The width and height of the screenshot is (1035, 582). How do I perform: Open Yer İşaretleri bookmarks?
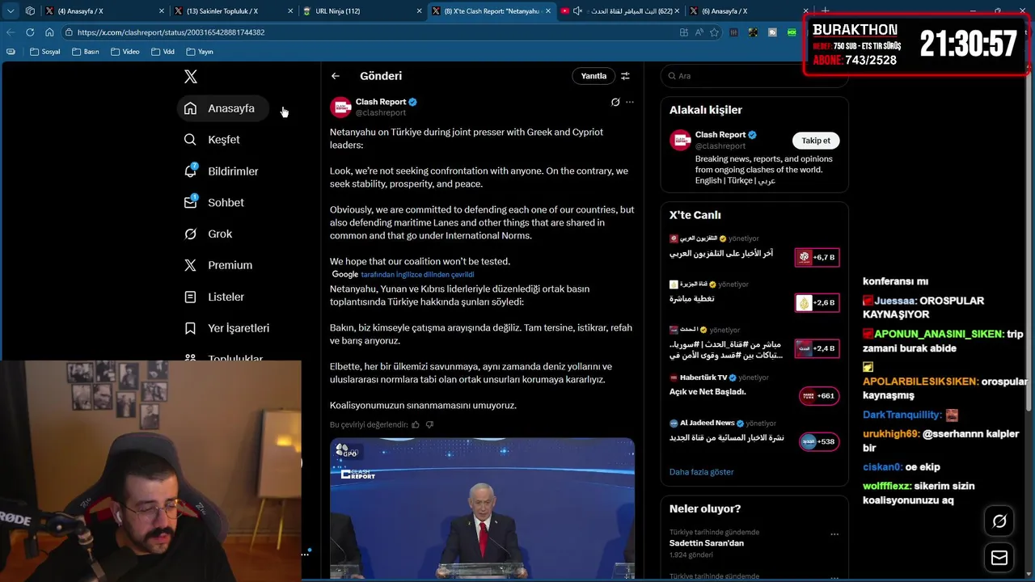point(227,328)
